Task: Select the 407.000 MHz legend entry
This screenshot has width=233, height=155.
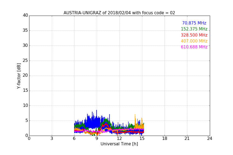Action: pos(194,41)
